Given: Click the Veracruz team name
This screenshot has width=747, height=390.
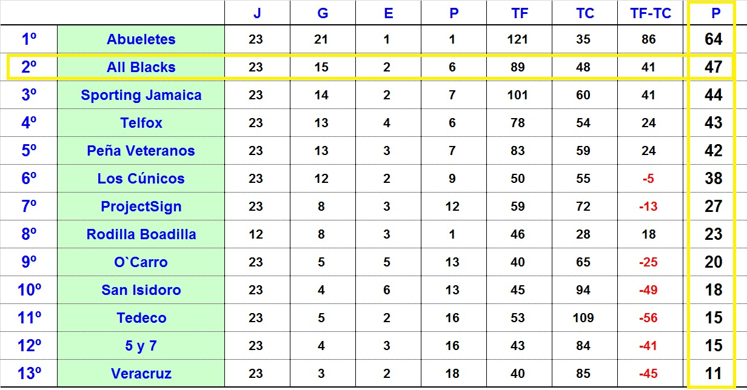Looking at the screenshot, I should coord(141,374).
